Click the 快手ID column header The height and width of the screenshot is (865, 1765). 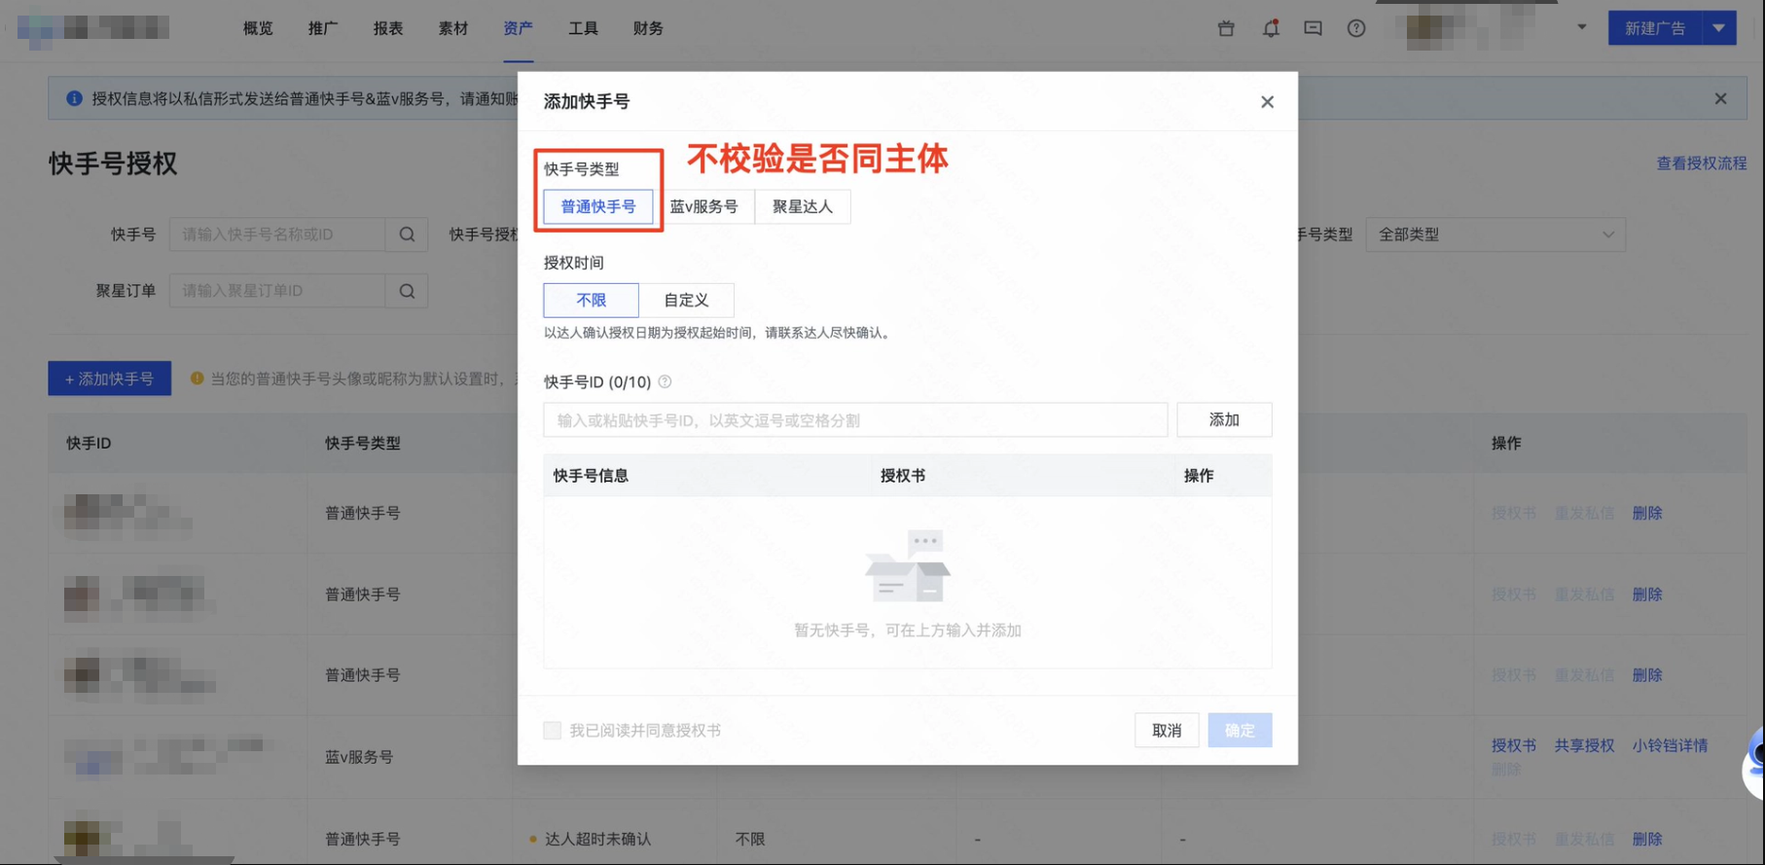tap(89, 443)
